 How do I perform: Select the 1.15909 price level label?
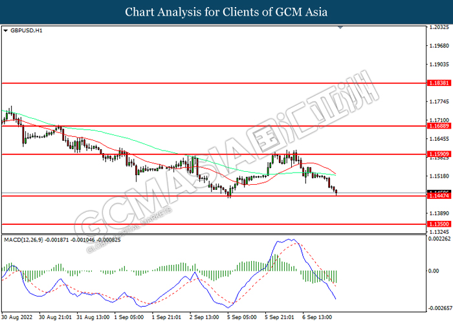(439, 154)
